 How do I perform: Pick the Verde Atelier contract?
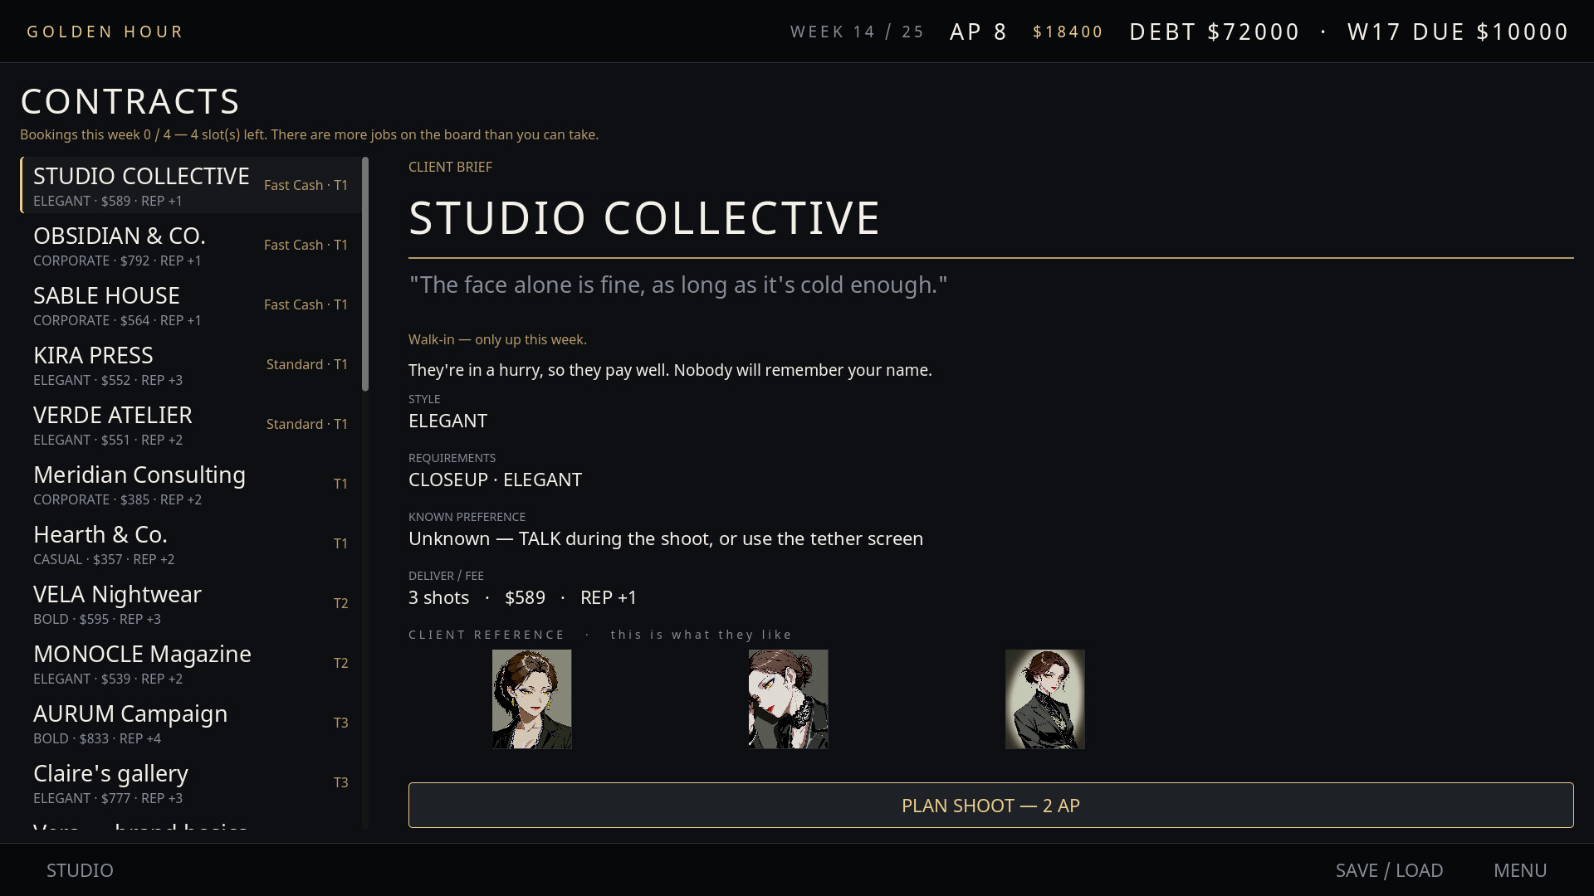pos(191,424)
